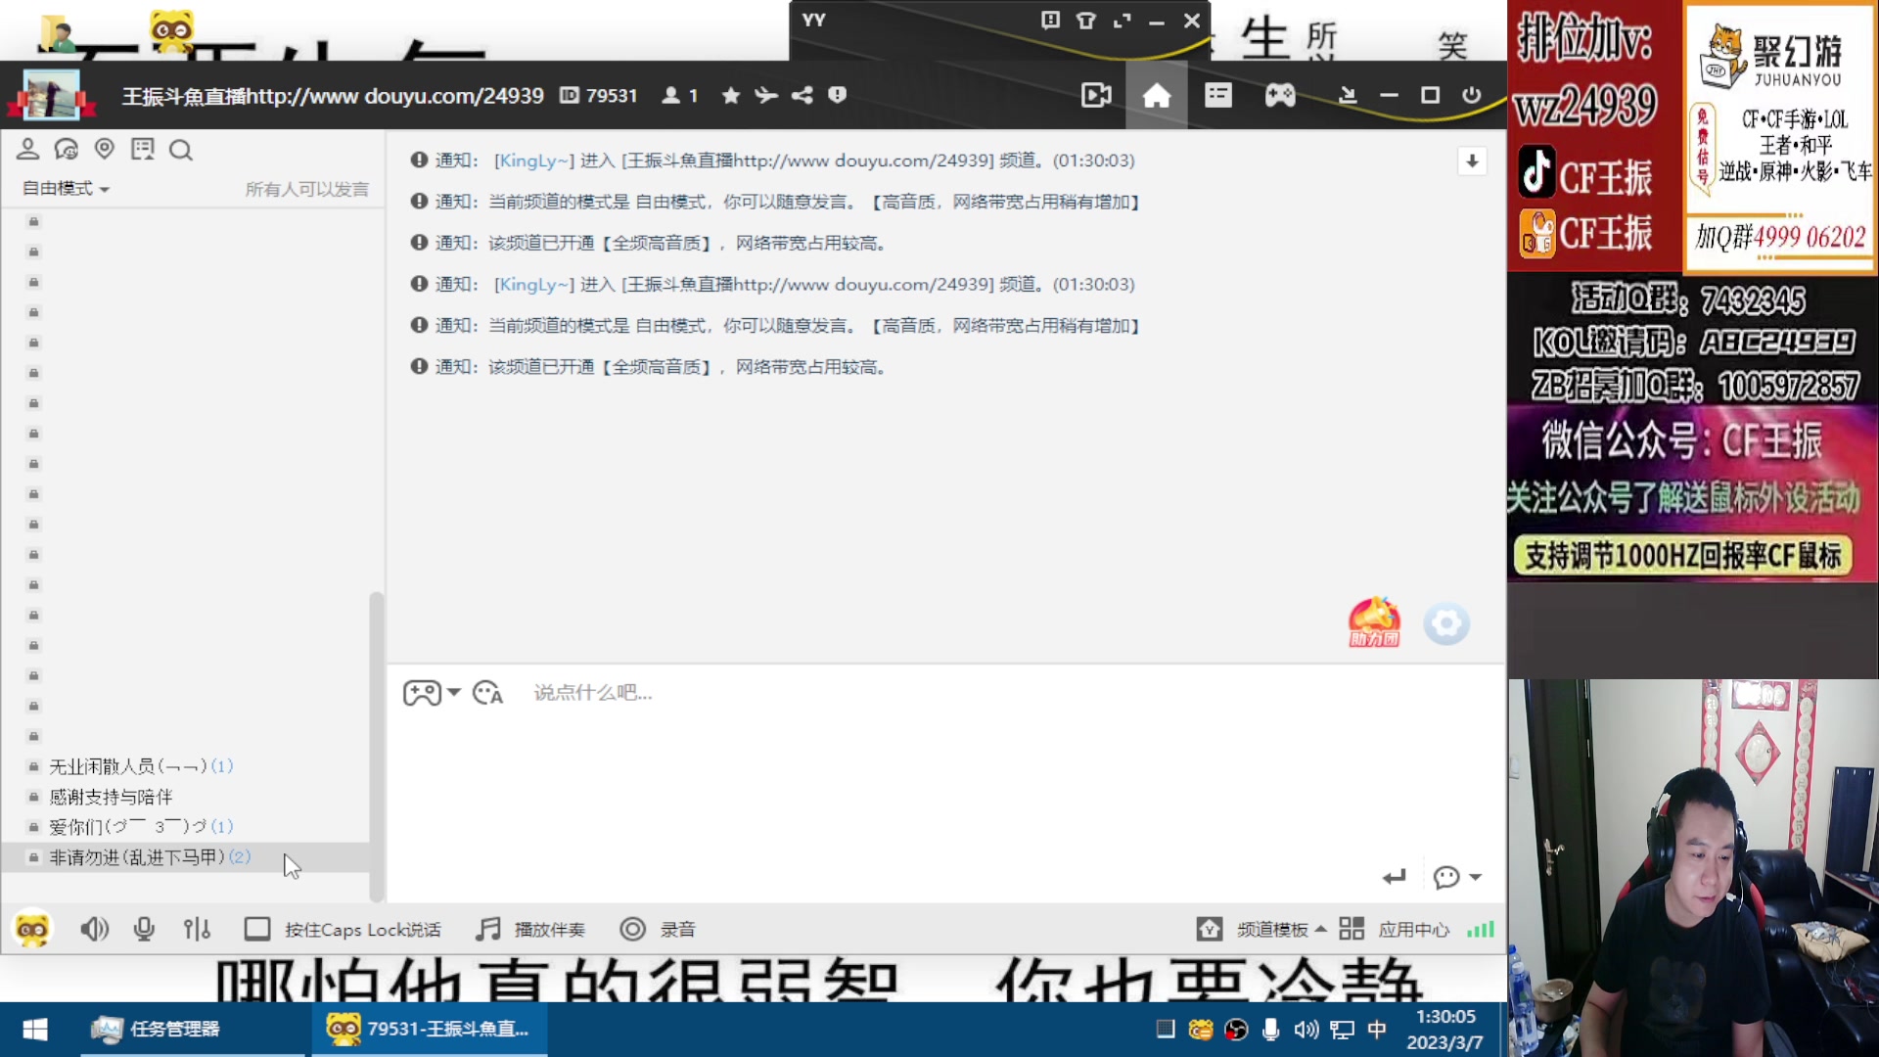This screenshot has width=1879, height=1057.
Task: Share the channel using the share icon
Action: 802,95
